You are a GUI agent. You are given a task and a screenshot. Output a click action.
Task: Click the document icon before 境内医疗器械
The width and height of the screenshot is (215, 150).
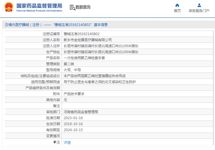(x=7, y=25)
